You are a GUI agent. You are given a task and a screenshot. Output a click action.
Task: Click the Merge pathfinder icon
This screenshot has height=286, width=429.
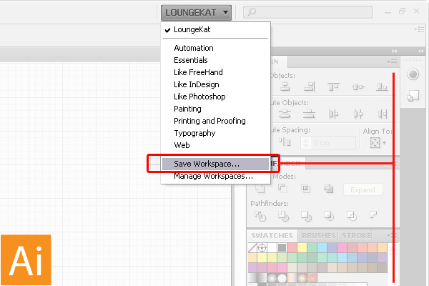pos(306,216)
